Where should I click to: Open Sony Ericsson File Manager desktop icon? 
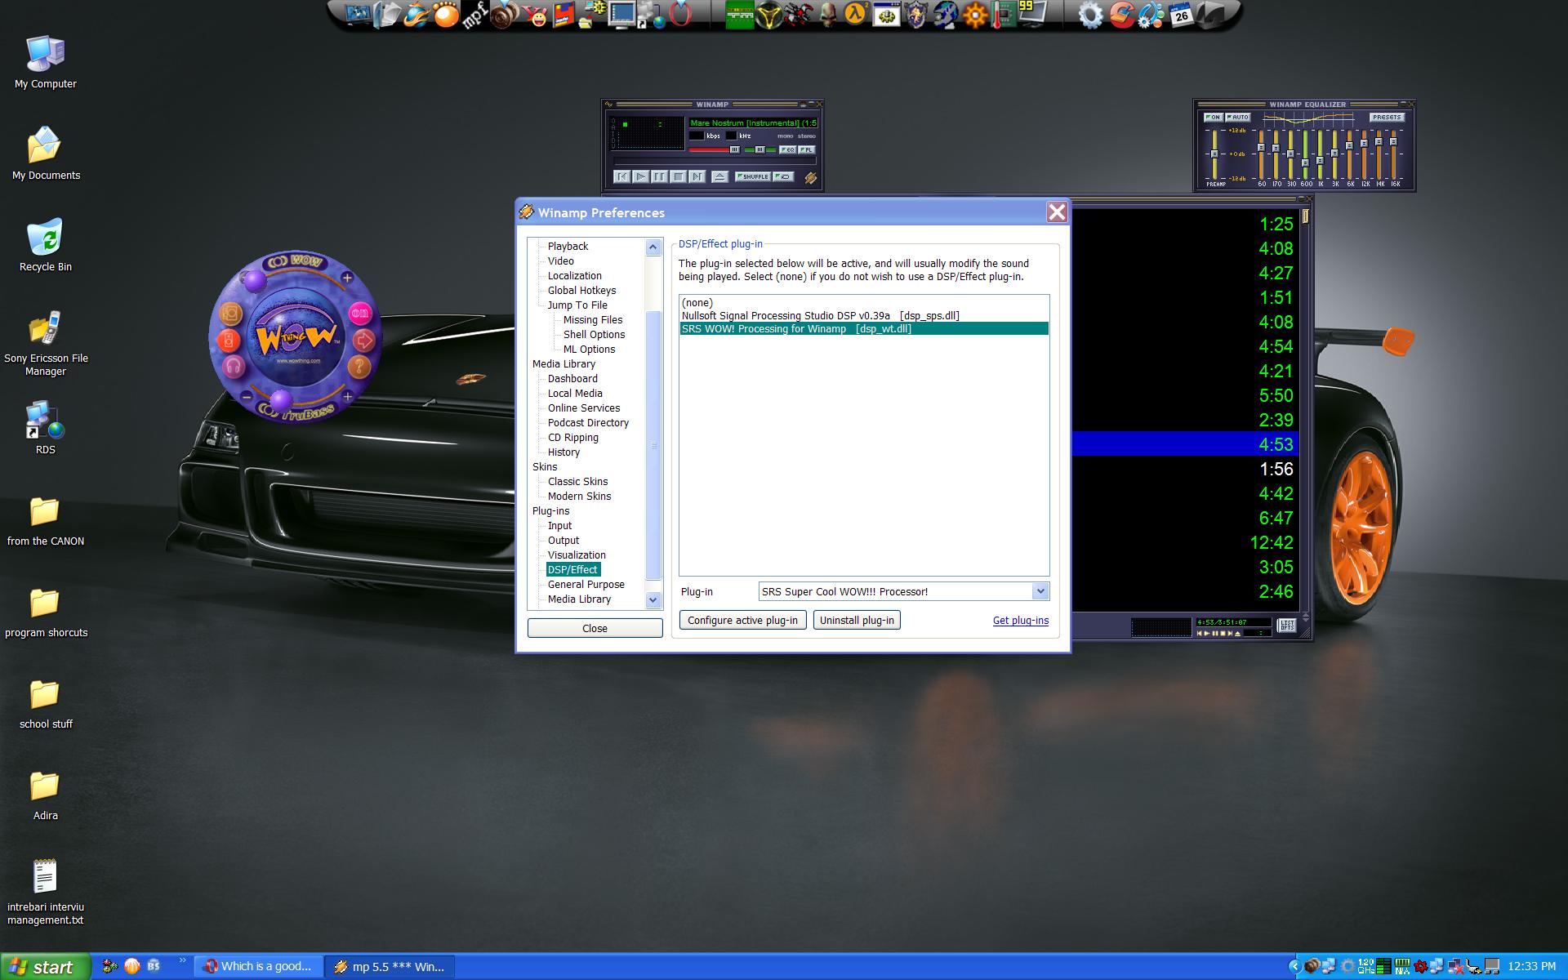pos(46,343)
